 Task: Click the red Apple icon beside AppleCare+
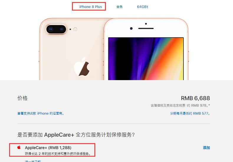19,147
